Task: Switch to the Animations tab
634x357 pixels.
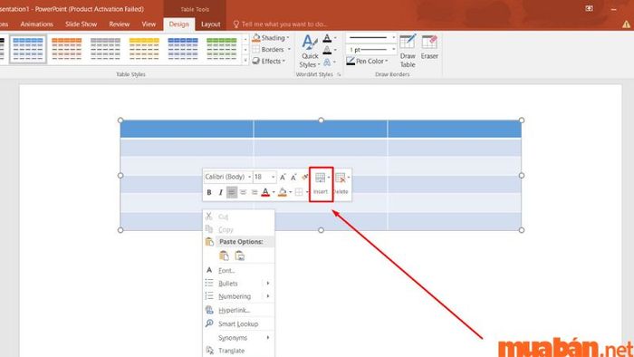Action: [37, 24]
